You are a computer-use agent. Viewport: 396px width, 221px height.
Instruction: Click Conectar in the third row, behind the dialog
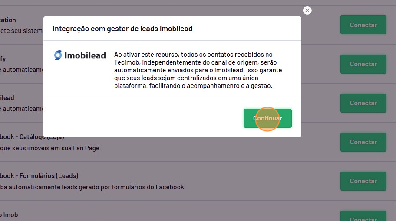point(363,103)
